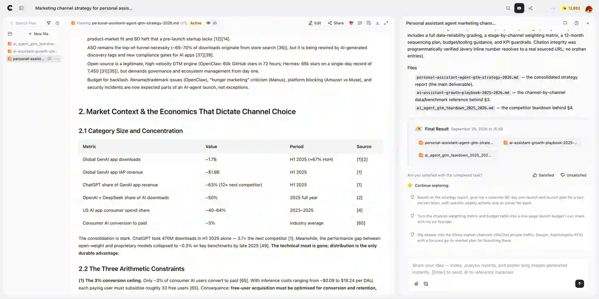599x299 pixels.
Task: Click the black chat panel button
Action: [x=519, y=8]
